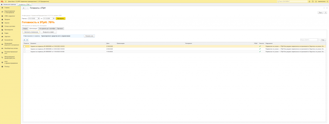Move row down with blue down arrow

[x=27, y=40]
